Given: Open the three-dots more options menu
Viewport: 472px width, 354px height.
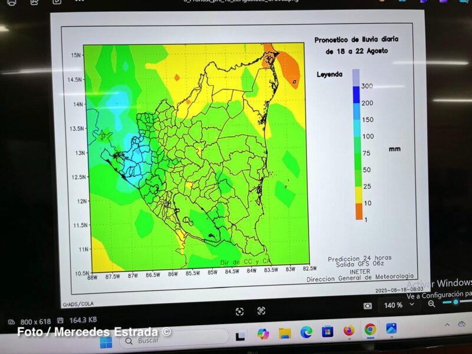Looking at the screenshot, I should pos(80,2).
